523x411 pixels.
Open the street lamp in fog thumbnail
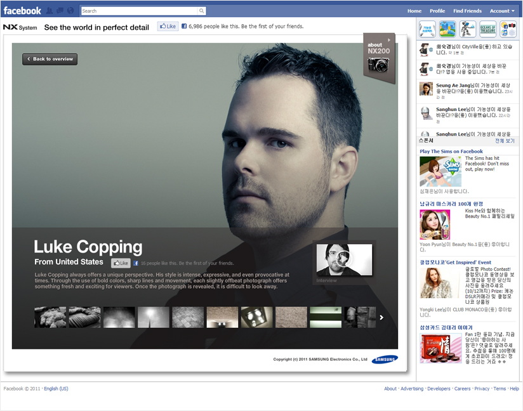click(154, 317)
